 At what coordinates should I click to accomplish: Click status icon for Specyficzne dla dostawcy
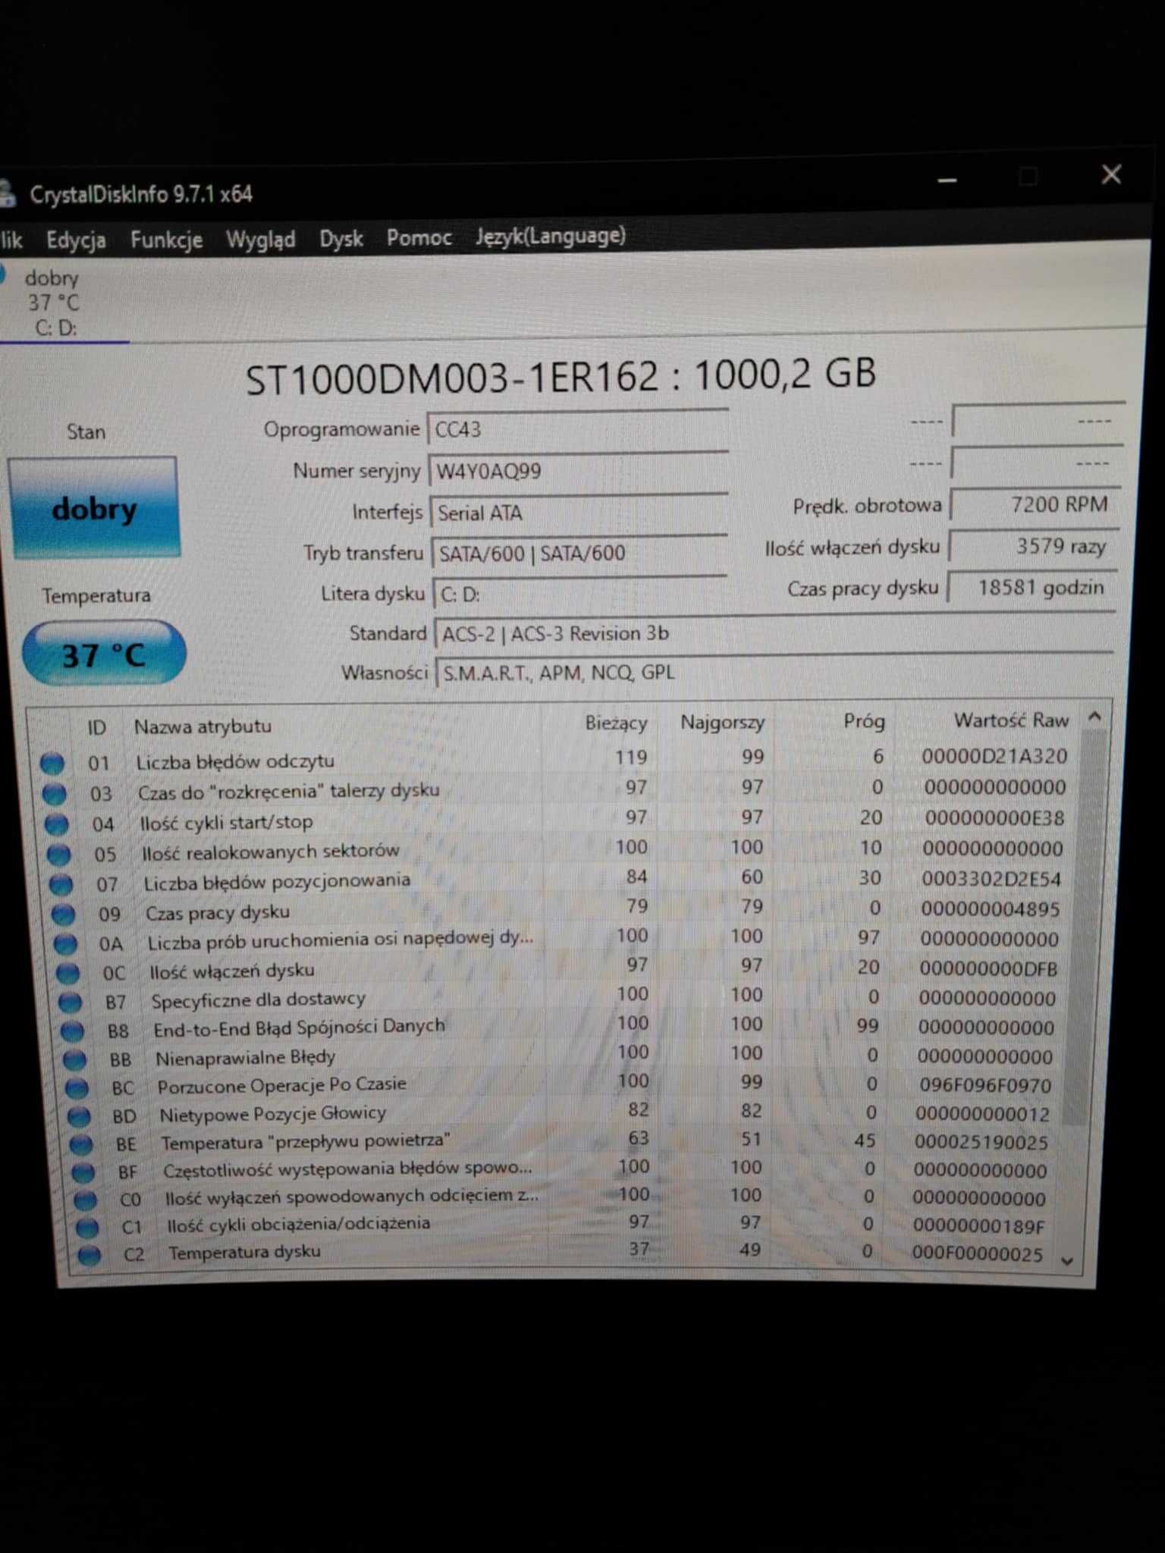[71, 1002]
